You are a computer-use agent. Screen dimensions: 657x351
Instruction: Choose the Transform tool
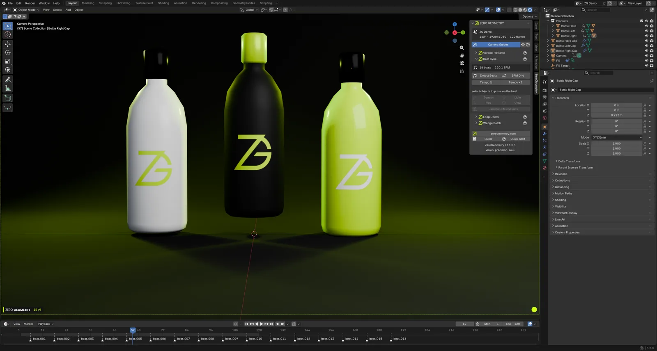(7, 70)
